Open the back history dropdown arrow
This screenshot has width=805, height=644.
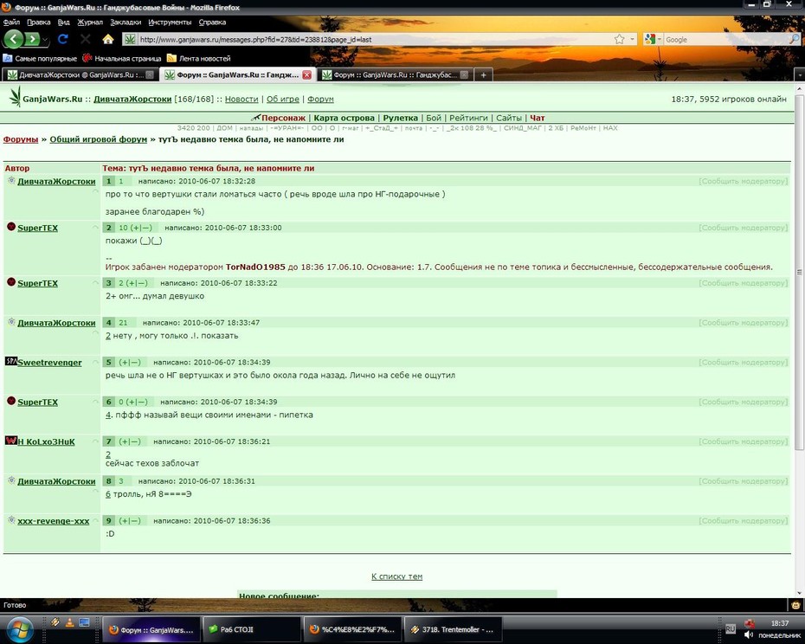pyautogui.click(x=45, y=40)
